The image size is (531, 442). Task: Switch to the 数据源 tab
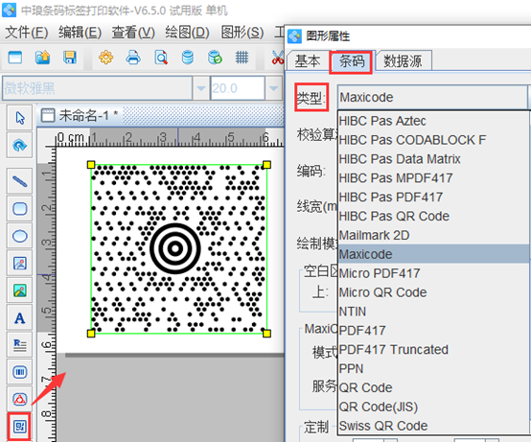pyautogui.click(x=403, y=61)
